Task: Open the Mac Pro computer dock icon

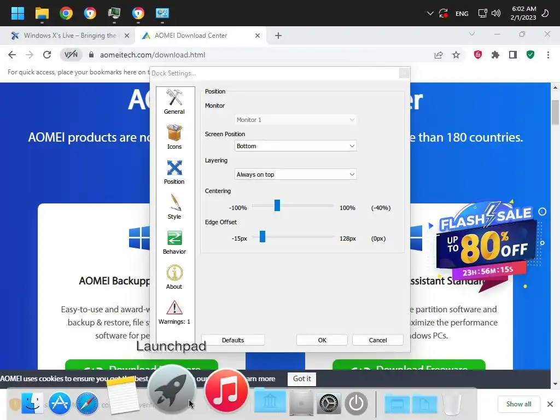Action: pos(301,404)
